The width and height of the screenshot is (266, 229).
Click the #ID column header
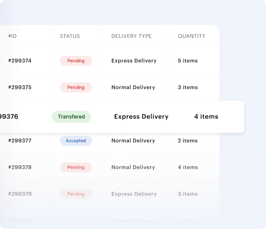click(x=12, y=36)
